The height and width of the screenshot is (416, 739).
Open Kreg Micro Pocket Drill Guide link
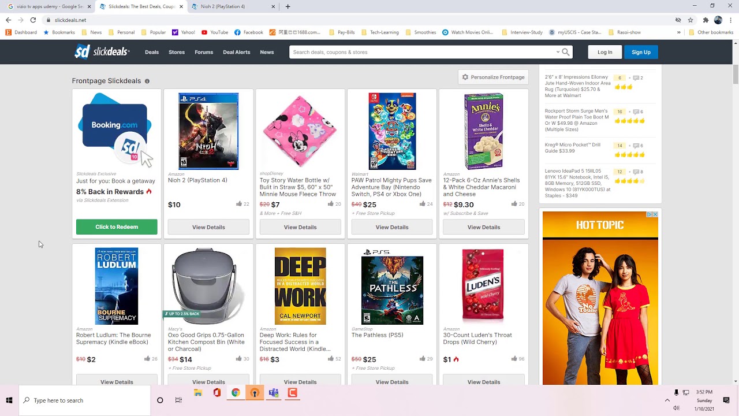pos(573,148)
